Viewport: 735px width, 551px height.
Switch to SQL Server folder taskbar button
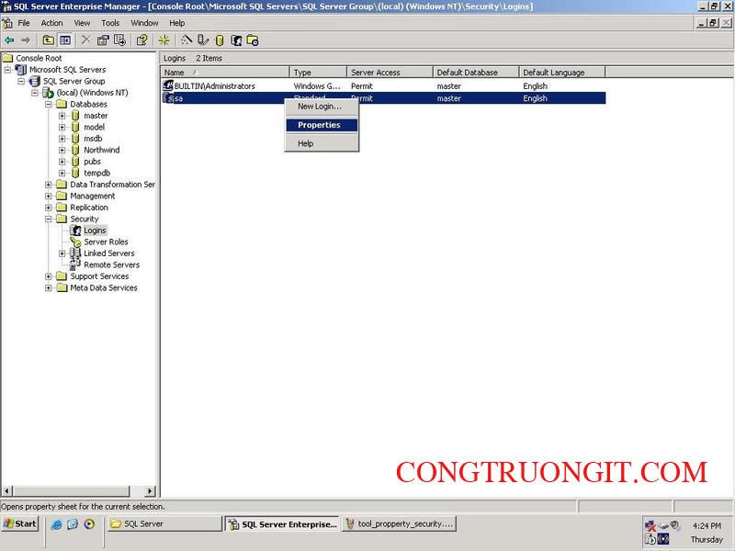[x=164, y=523]
